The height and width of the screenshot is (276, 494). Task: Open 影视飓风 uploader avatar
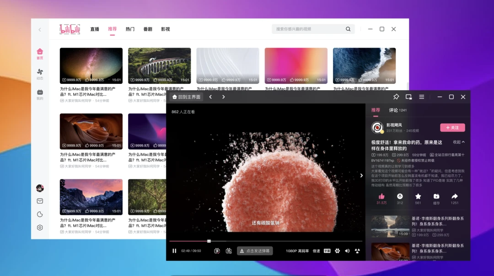[377, 128]
